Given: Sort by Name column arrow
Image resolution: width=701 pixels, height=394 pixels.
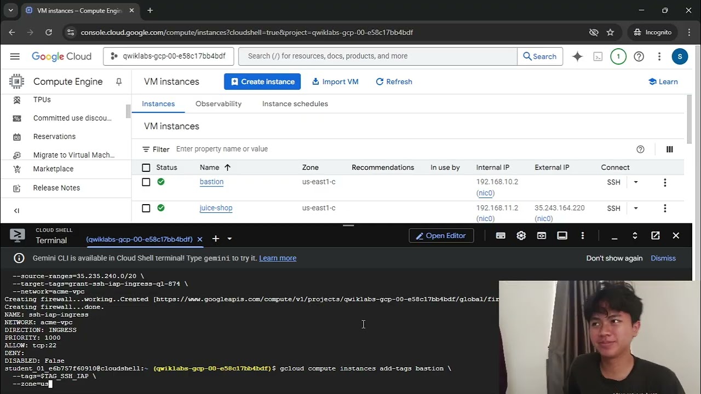Looking at the screenshot, I should tap(227, 167).
